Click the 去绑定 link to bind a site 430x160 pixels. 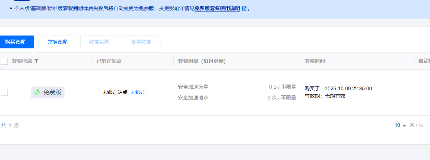[x=138, y=92]
